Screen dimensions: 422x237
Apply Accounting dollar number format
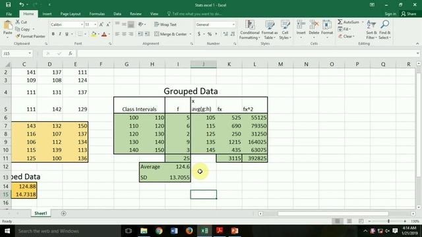[199, 34]
